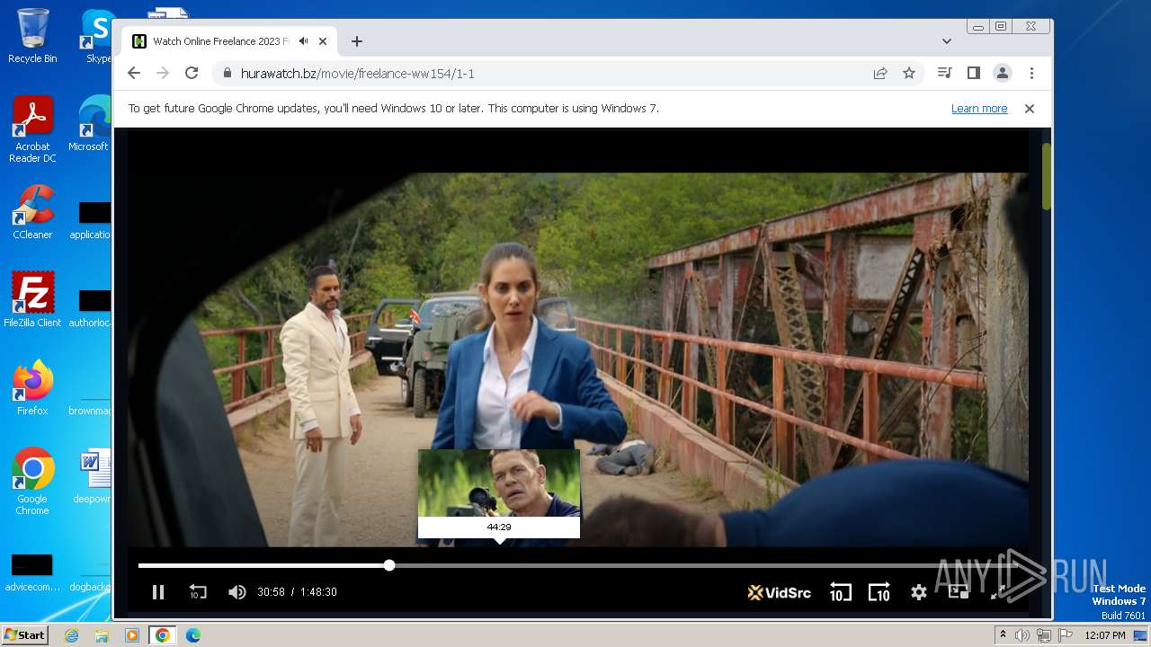Viewport: 1151px width, 647px height.
Task: Go back to previous page in Chrome
Action: [x=134, y=74]
